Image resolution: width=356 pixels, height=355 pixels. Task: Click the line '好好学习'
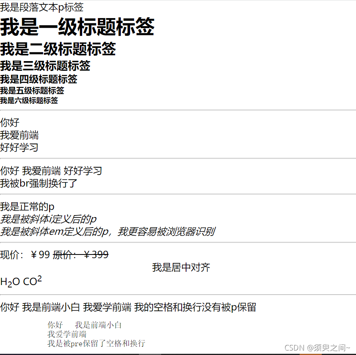tap(19, 148)
